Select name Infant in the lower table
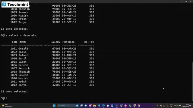 coord(23,55)
